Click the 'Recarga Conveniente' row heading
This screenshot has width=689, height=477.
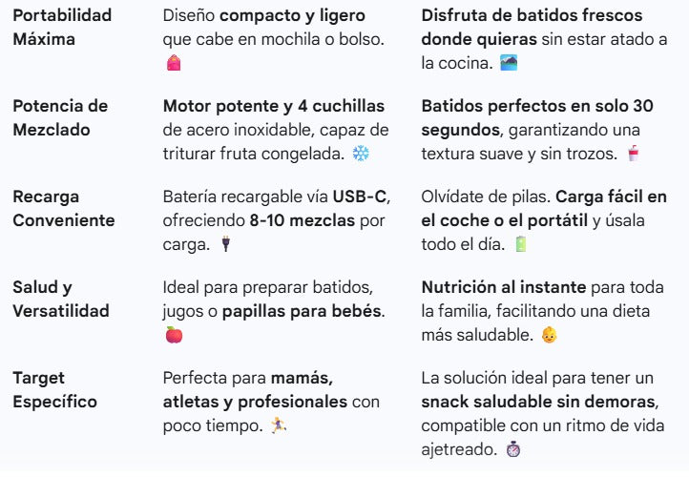63,208
